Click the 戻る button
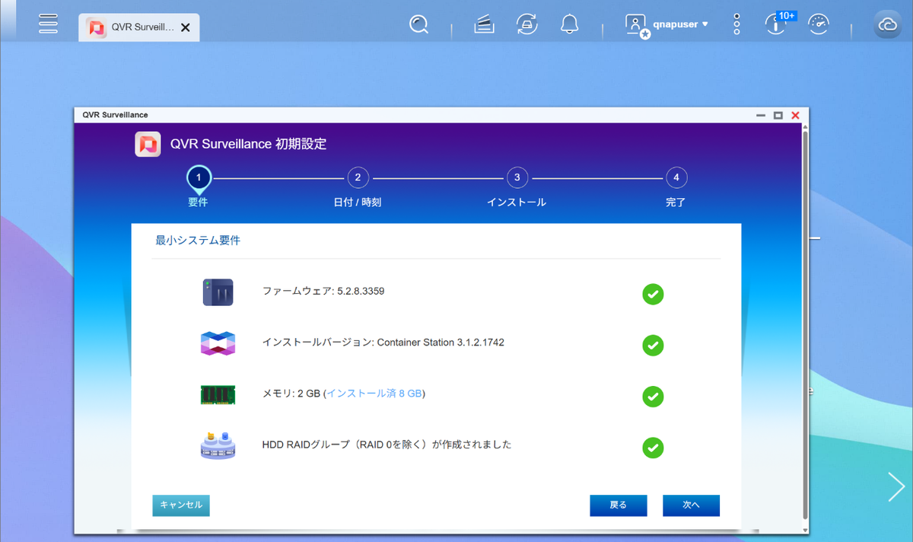The width and height of the screenshot is (913, 542). point(619,505)
